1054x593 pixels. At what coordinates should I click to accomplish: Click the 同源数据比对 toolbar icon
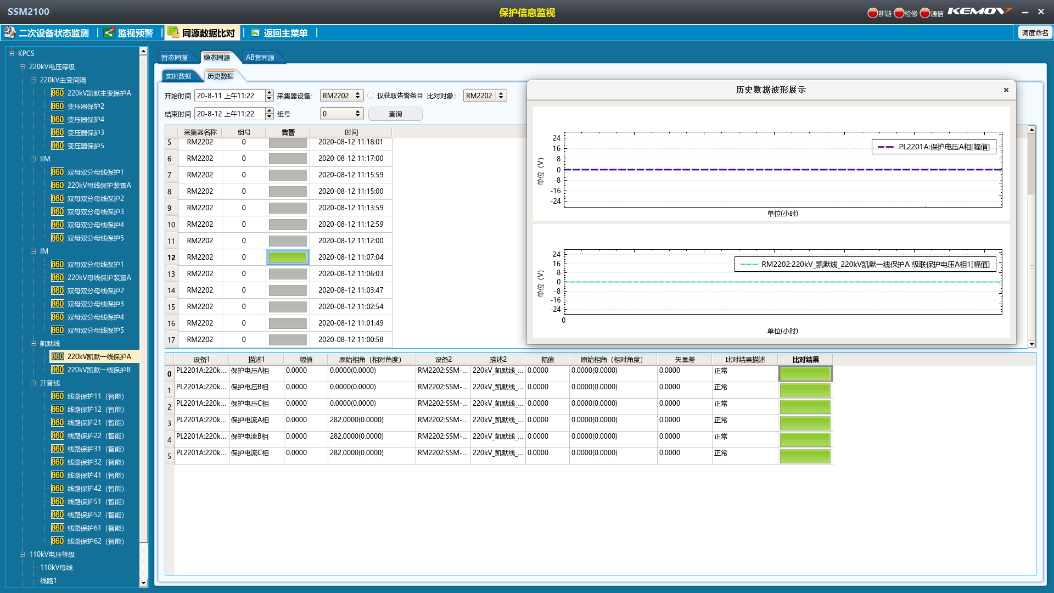tap(173, 32)
